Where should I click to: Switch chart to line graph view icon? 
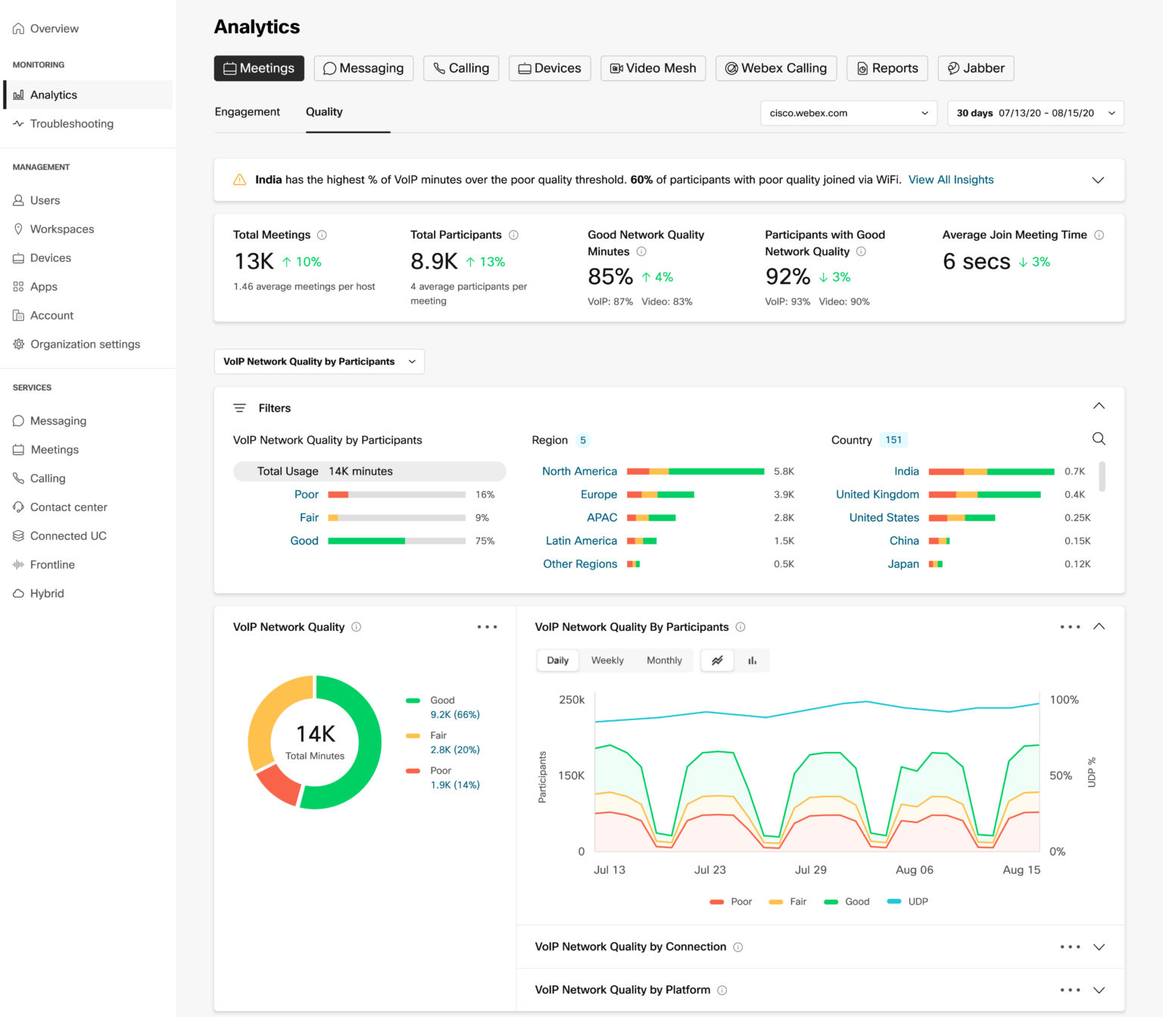(x=717, y=660)
